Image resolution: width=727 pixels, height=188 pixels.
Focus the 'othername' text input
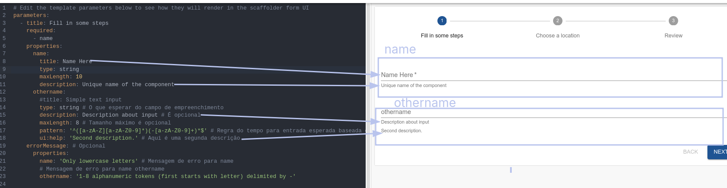548,112
